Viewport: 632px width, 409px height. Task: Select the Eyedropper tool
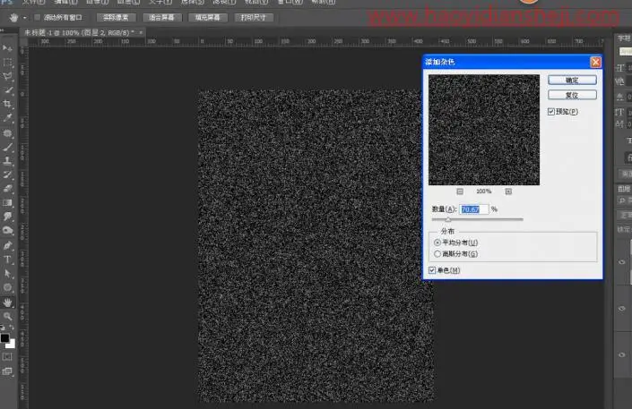[x=7, y=118]
